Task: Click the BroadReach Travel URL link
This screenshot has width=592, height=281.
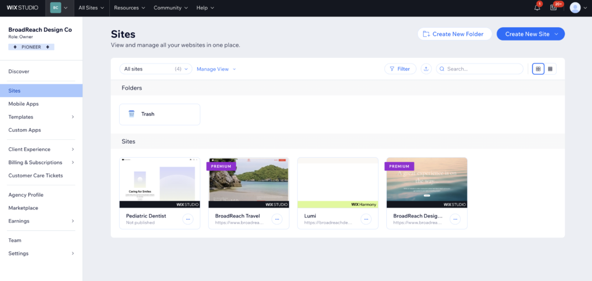Action: pos(239,223)
